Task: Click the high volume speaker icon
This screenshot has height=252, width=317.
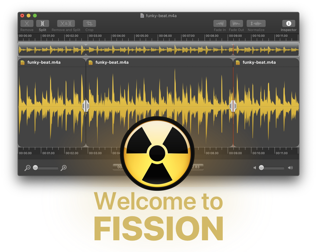Action: tap(290, 168)
